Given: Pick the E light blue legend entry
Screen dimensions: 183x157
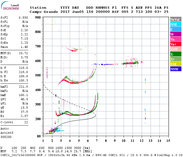Looking at the screenshot, I should click(x=175, y=30).
